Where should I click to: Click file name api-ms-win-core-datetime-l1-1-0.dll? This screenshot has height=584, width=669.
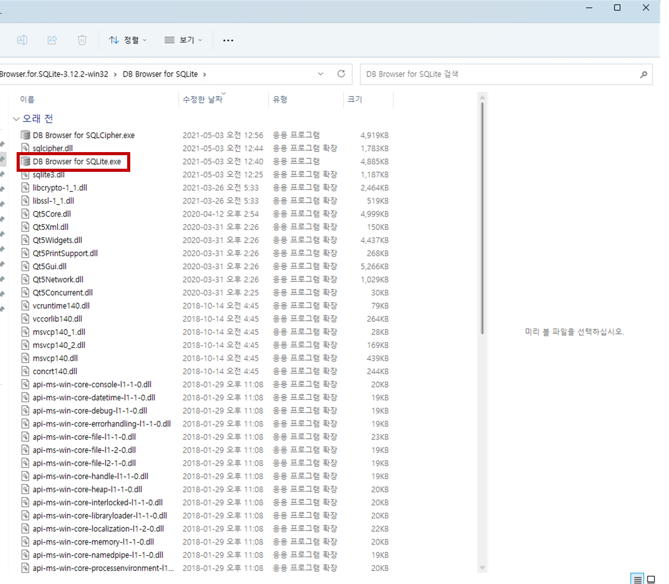[94, 398]
